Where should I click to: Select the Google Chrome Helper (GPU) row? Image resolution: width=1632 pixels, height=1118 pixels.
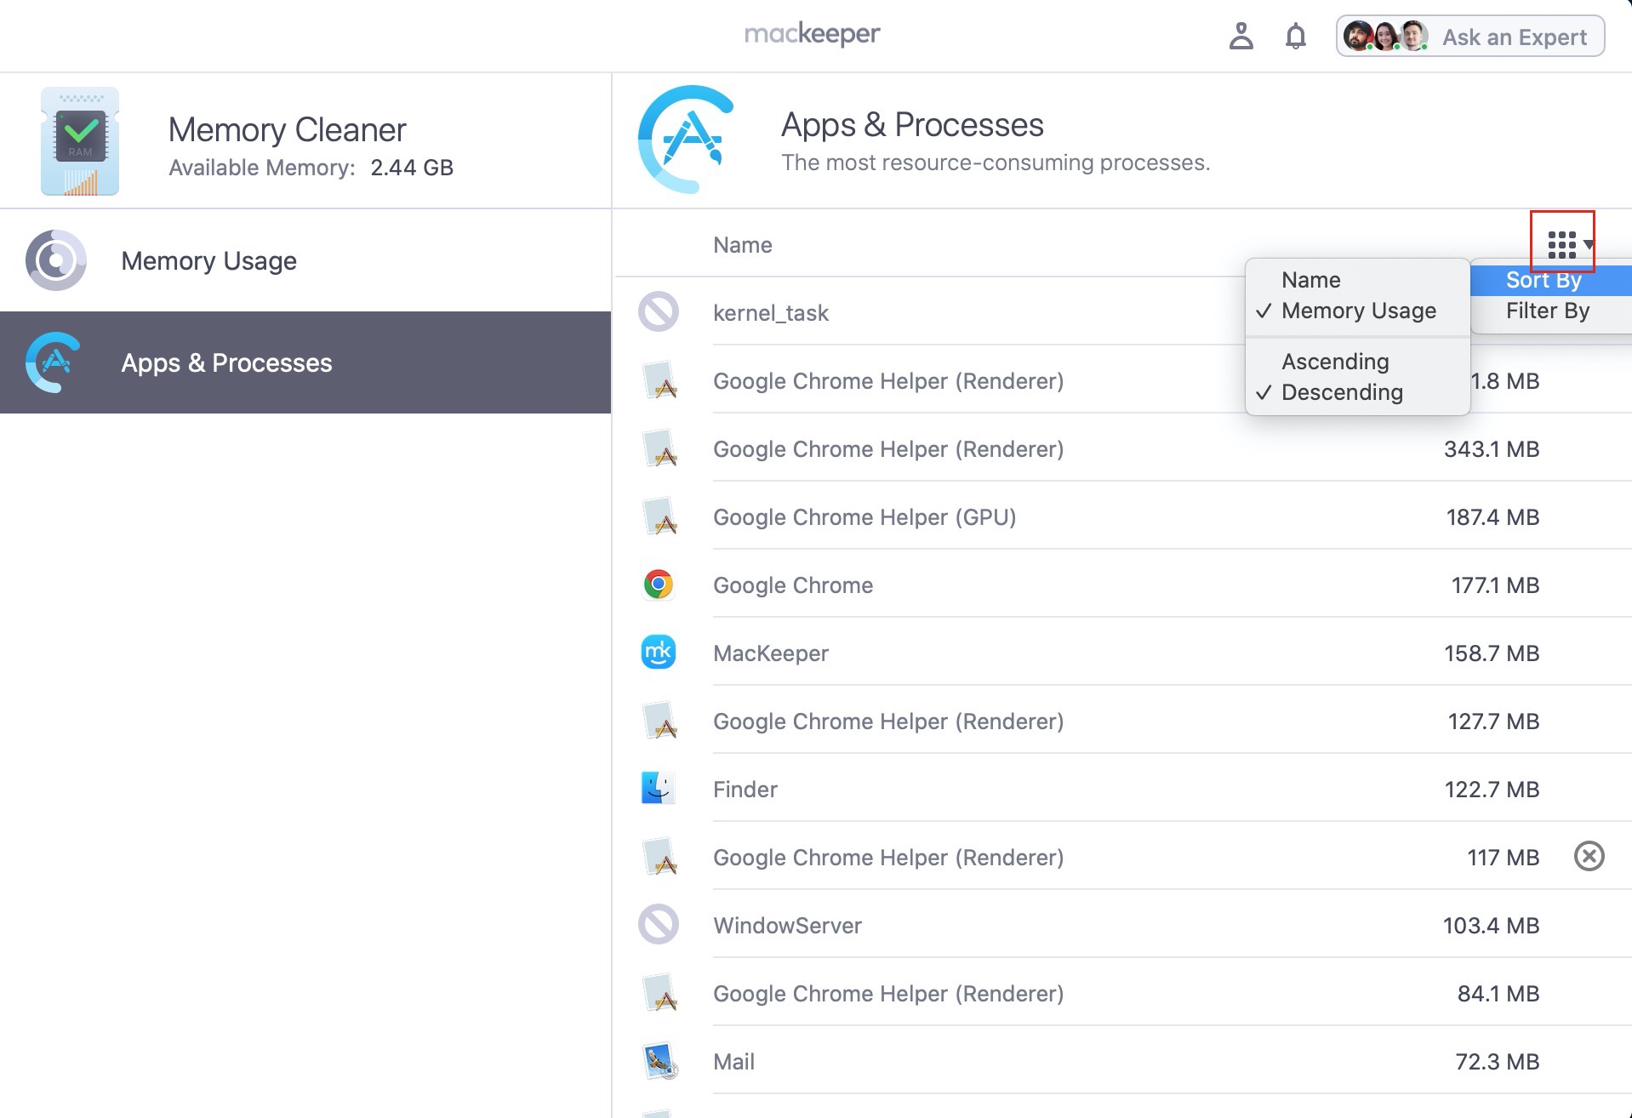click(x=1123, y=516)
